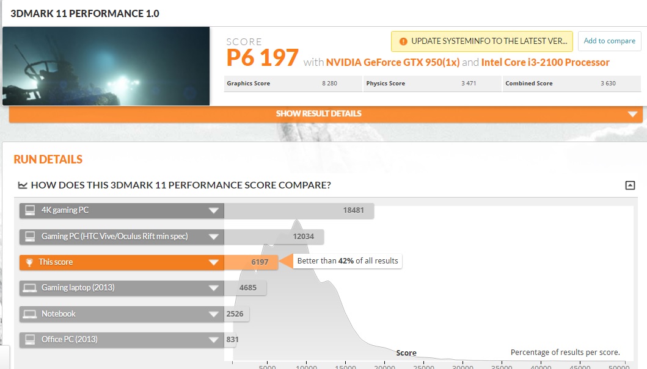Click the Add to compare button
Viewport: 647px width, 369px height.
609,41
